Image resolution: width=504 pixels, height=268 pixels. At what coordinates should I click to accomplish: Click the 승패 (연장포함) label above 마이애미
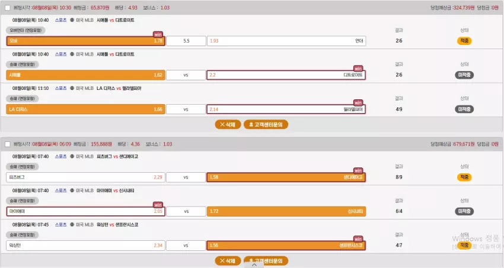[22, 201]
